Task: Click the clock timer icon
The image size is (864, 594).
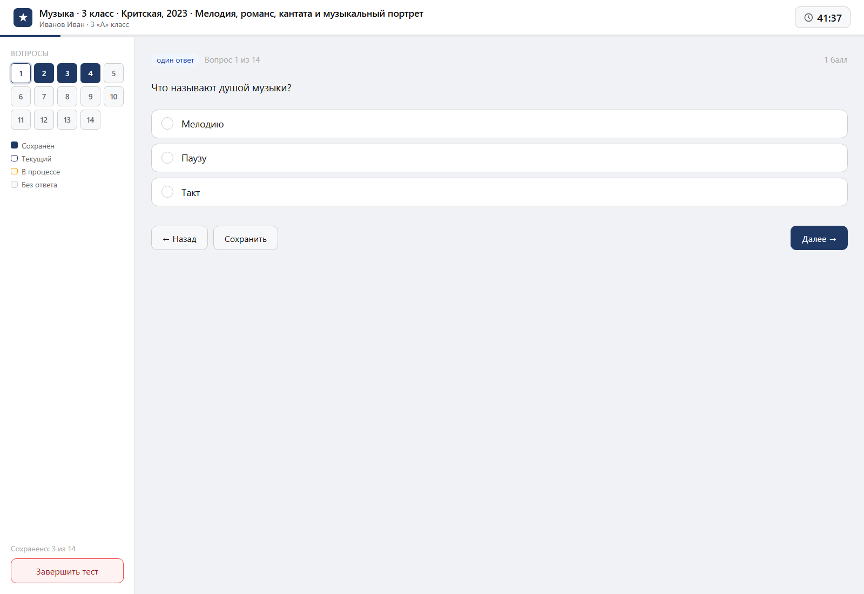Action: 808,18
